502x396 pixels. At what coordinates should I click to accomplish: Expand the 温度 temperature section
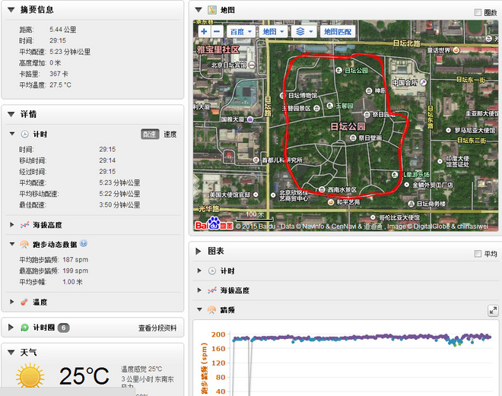(12, 302)
